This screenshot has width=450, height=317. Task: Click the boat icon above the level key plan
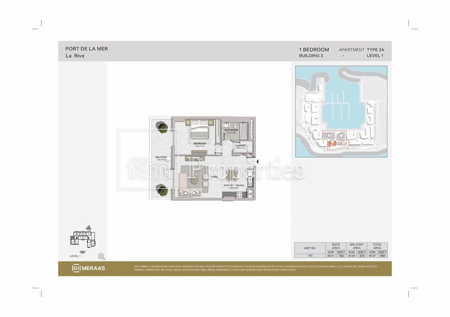click(x=89, y=227)
